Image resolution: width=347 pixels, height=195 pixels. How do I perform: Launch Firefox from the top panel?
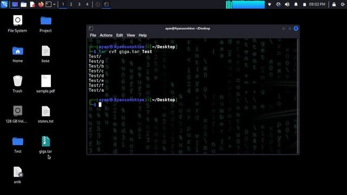(x=41, y=4)
